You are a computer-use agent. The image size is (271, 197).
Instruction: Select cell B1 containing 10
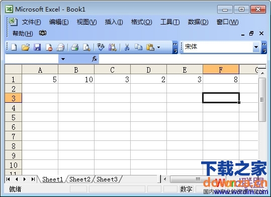coord(76,79)
